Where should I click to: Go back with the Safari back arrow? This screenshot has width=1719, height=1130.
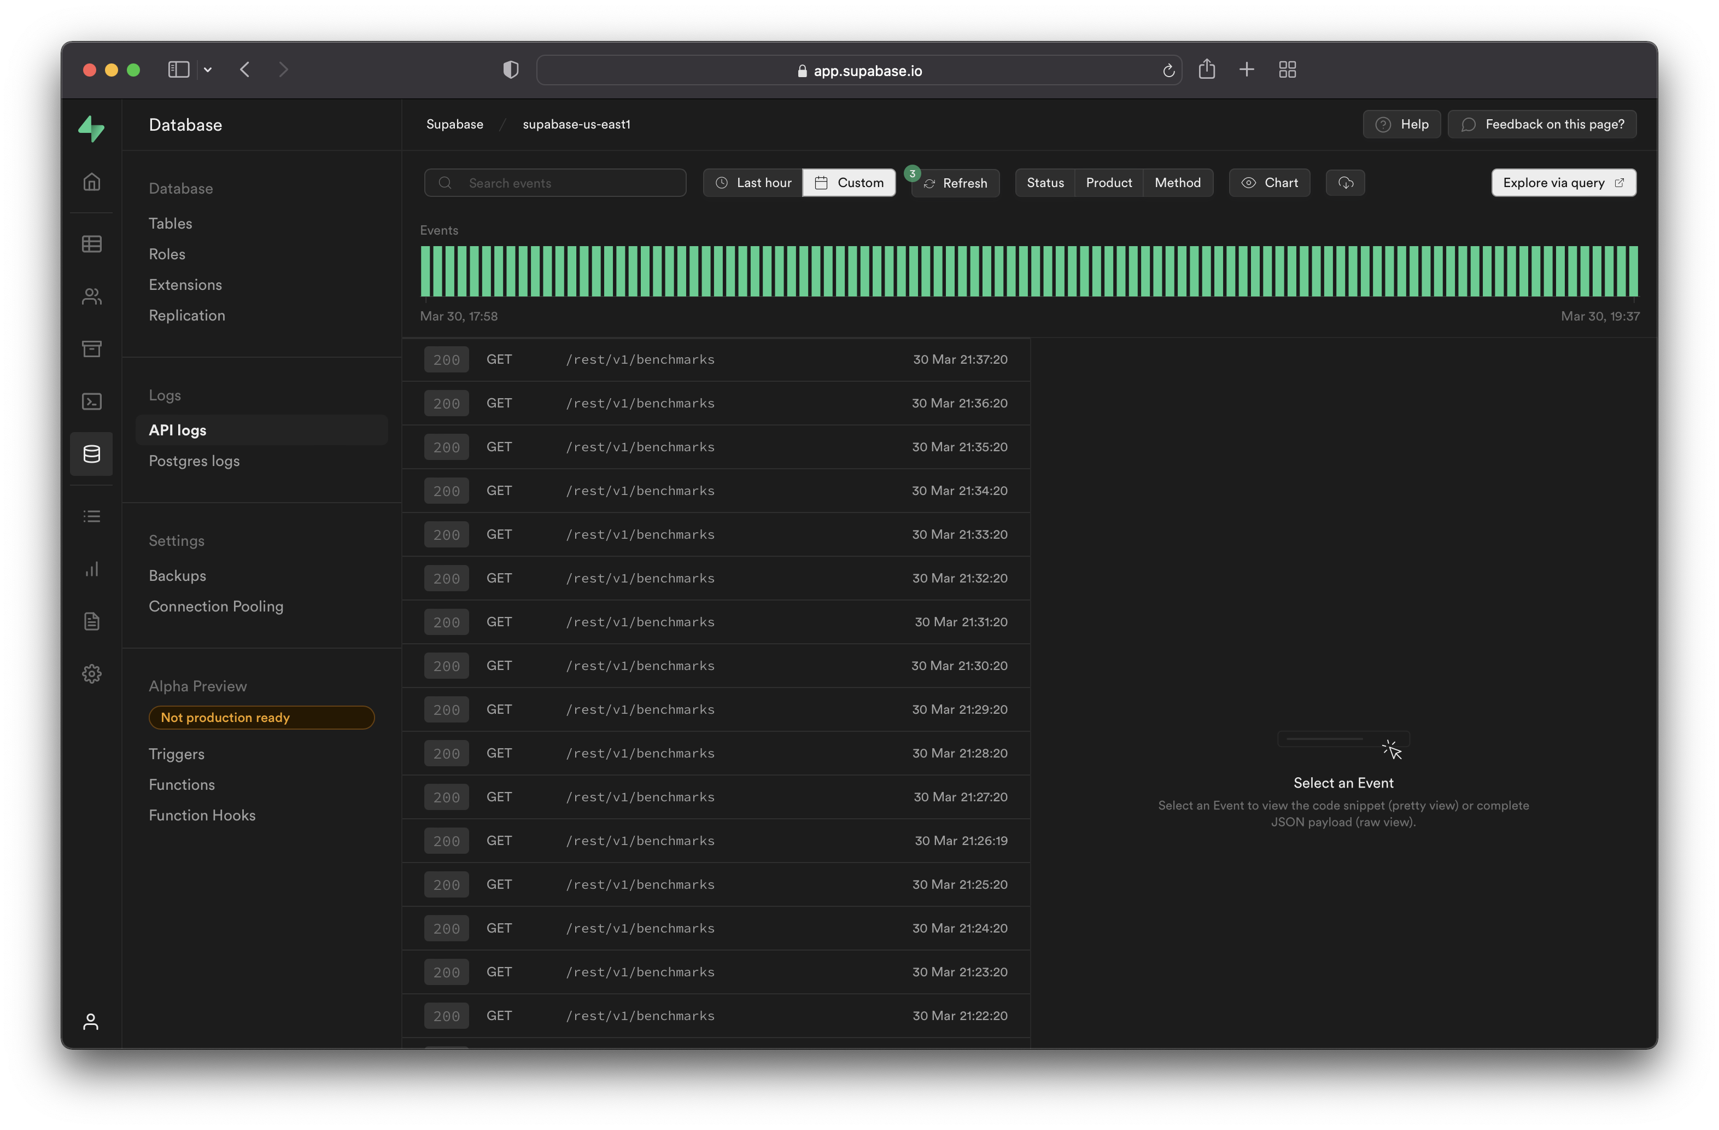click(245, 69)
